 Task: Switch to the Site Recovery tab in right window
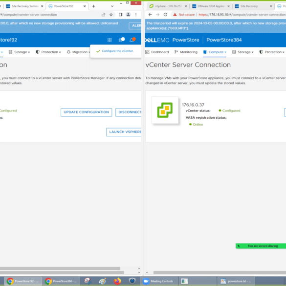pyautogui.click(x=254, y=6)
